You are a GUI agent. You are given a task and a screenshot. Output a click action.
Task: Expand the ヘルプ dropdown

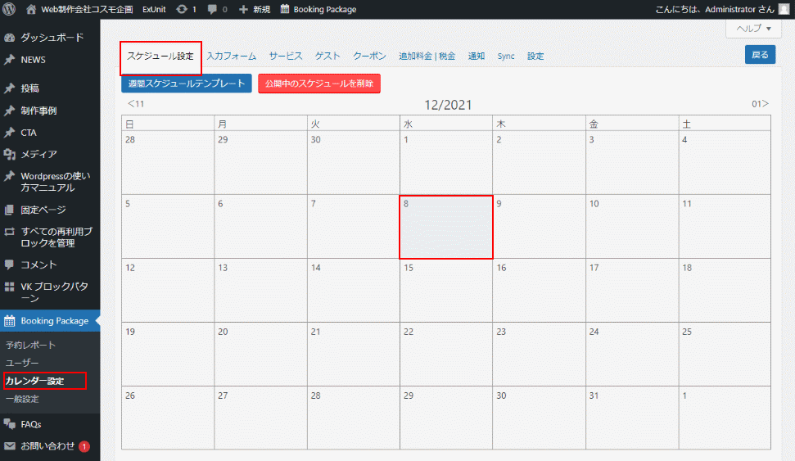point(753,28)
